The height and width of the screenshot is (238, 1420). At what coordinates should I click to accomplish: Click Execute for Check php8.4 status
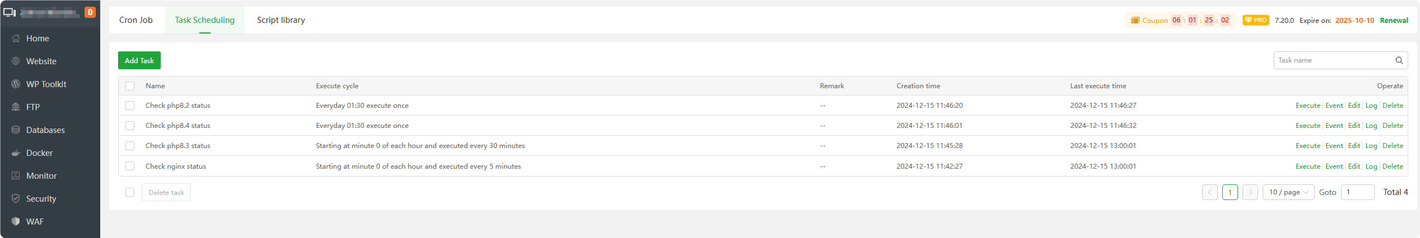pos(1307,126)
